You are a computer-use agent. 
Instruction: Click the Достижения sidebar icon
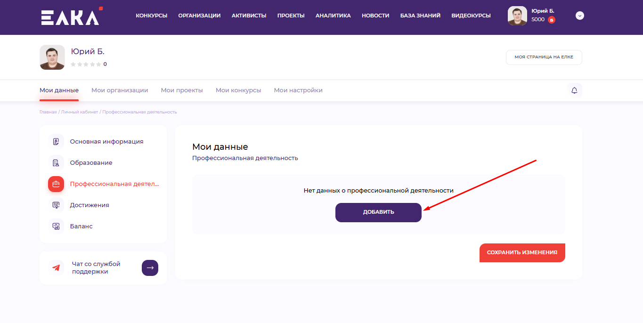coord(56,205)
